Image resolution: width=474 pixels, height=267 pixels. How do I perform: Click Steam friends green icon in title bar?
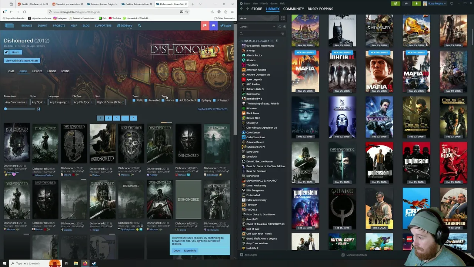(395, 3)
